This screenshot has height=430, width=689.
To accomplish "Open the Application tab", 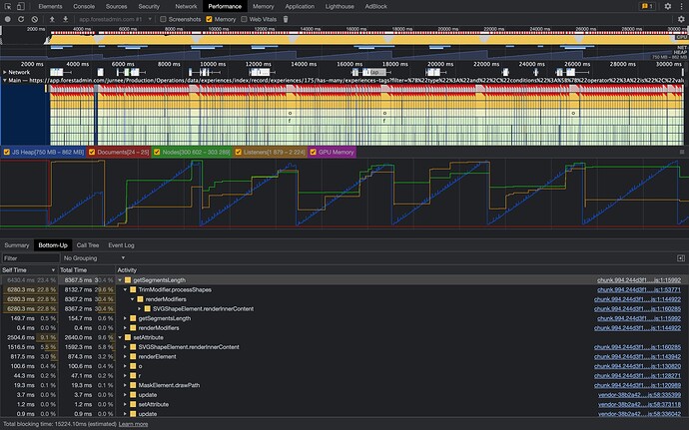I will click(300, 6).
